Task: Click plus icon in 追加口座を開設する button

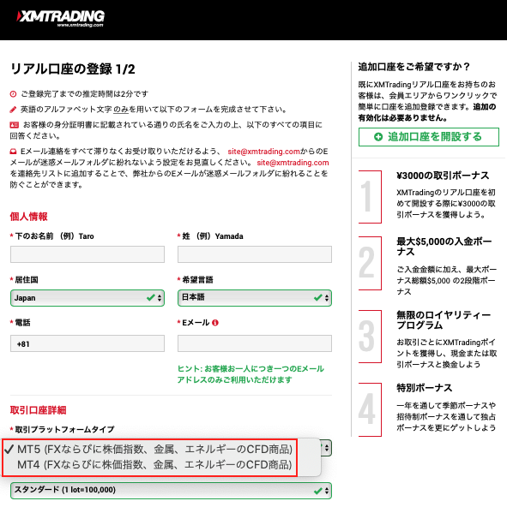Action: coord(378,137)
